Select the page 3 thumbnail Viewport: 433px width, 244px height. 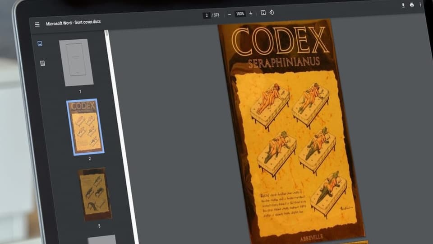(x=96, y=194)
